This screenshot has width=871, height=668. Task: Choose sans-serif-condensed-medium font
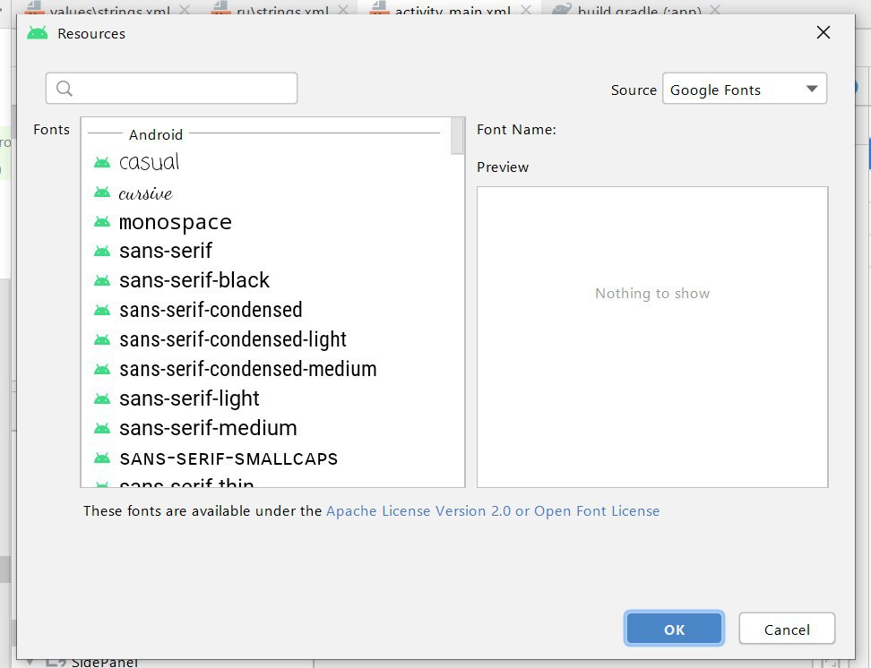click(266, 369)
